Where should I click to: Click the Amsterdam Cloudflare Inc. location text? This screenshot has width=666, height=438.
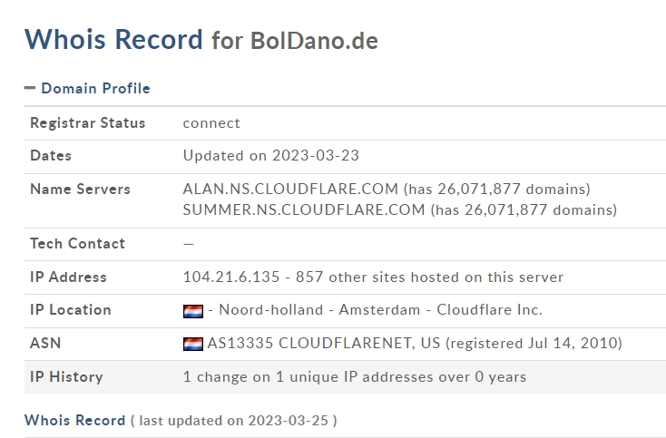[x=440, y=309]
